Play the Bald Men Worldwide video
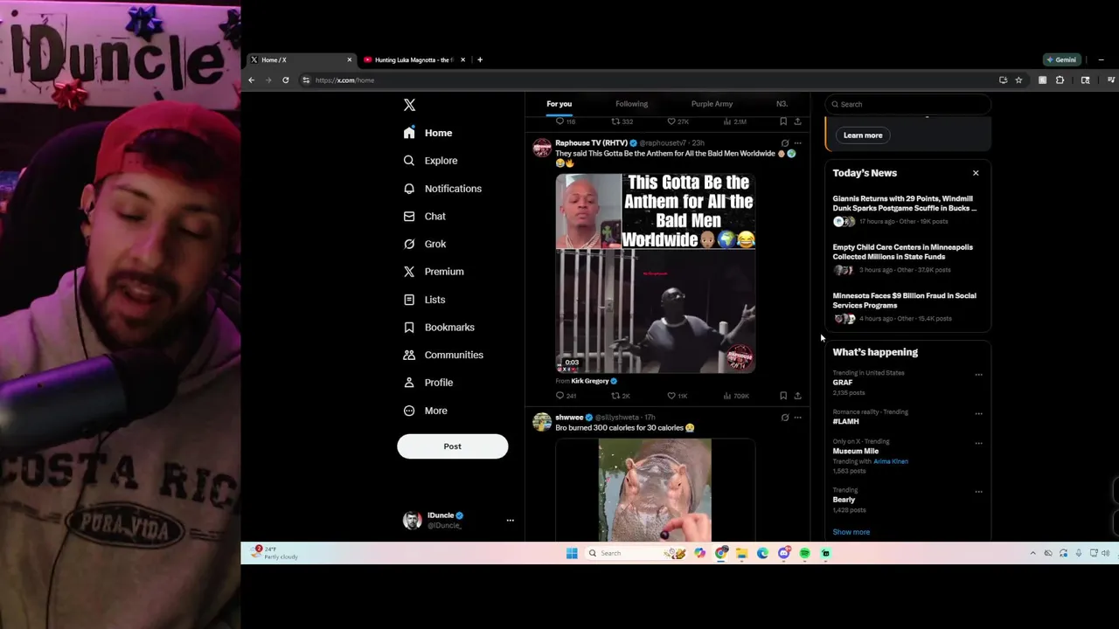This screenshot has width=1119, height=629. [x=655, y=273]
